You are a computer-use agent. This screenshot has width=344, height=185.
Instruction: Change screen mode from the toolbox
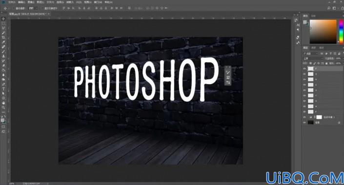tap(3, 131)
